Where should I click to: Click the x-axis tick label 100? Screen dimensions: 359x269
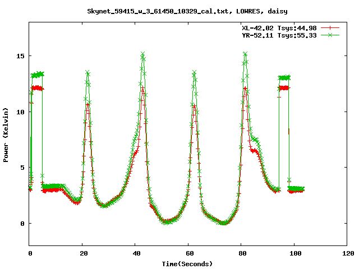coord(296,253)
